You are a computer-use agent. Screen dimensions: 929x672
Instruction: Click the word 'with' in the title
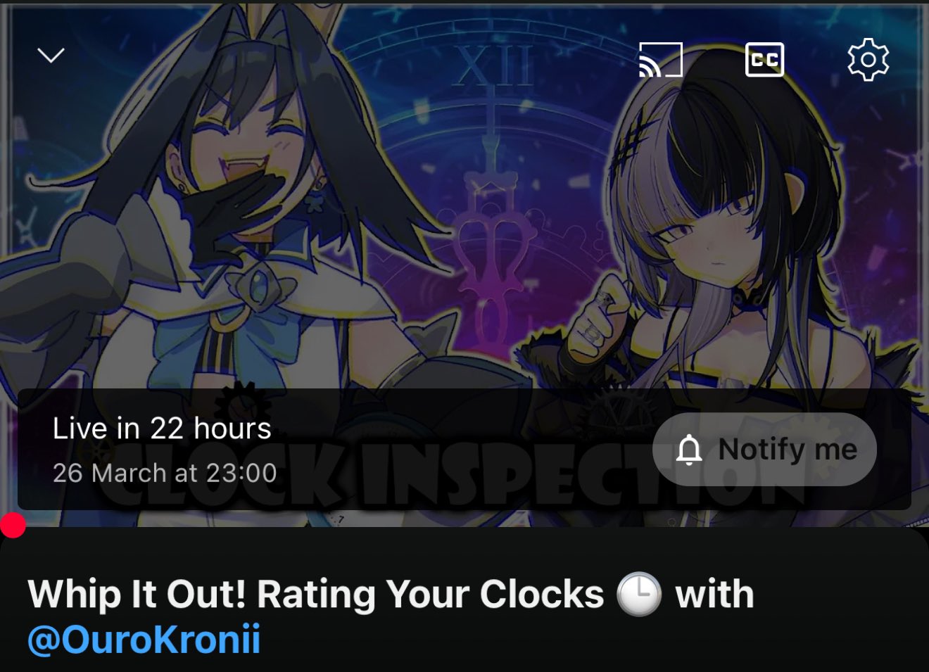(x=714, y=595)
